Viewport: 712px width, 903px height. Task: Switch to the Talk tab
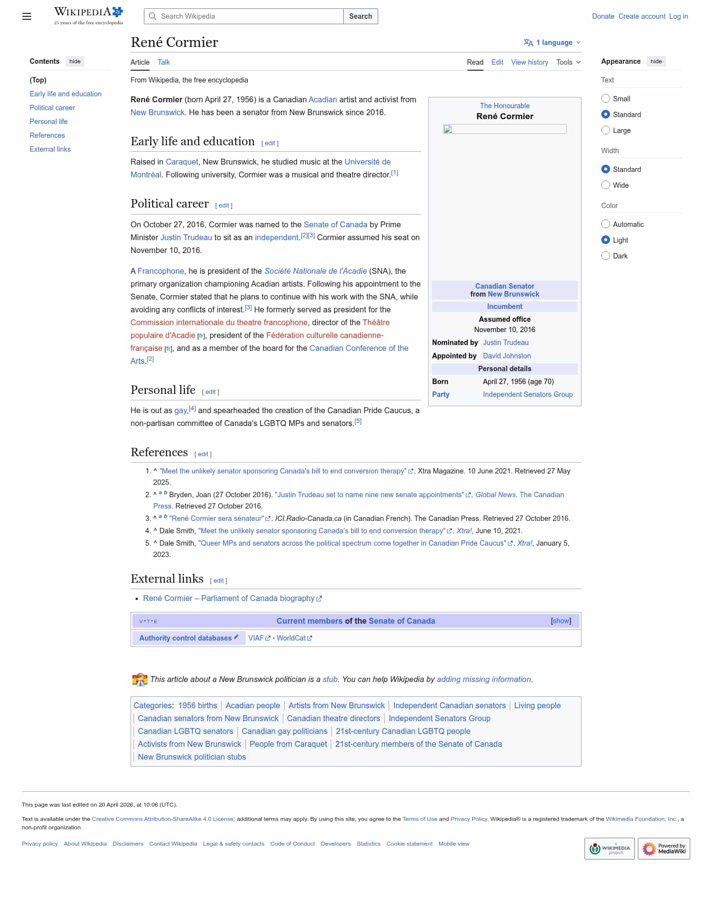click(164, 62)
